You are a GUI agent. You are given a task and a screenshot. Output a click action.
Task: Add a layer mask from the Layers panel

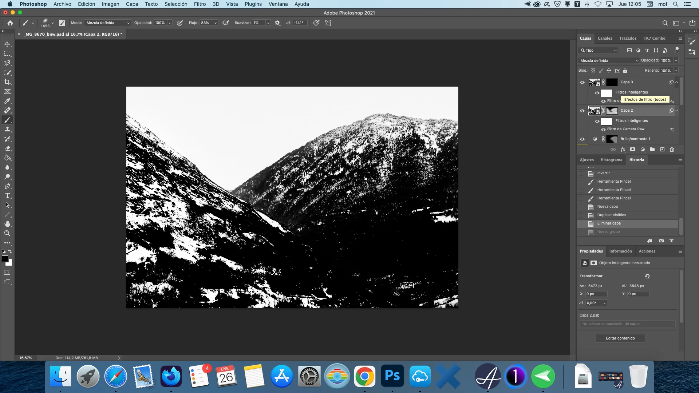pos(633,150)
